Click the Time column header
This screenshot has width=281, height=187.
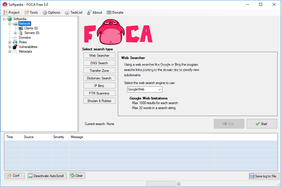point(13,137)
